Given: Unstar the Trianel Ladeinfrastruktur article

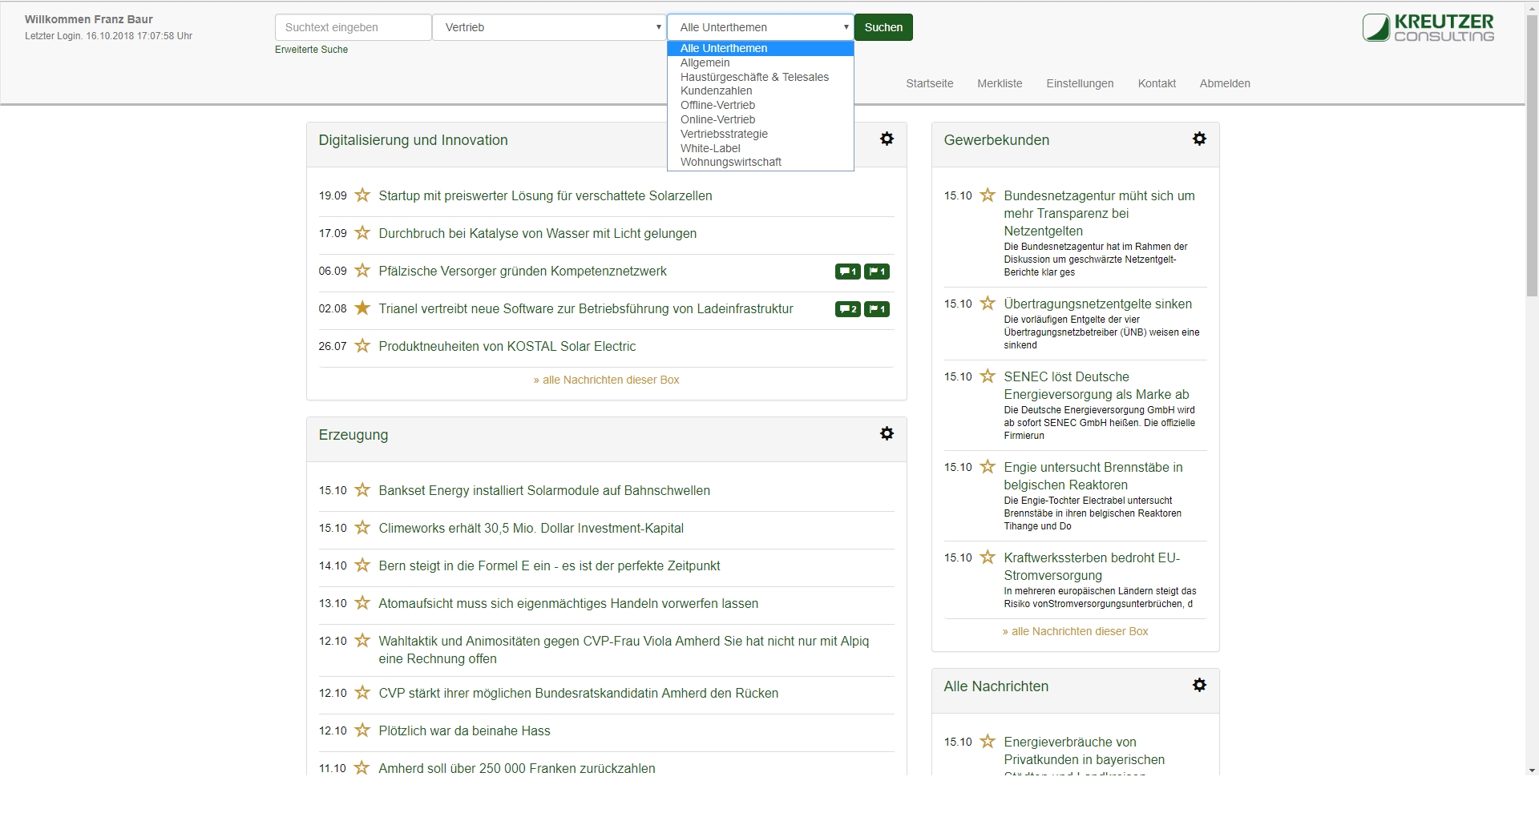Looking at the screenshot, I should point(362,308).
